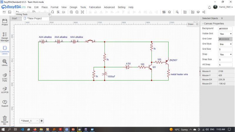Open the File menu
Screen dimensions: 235x132
[x=29, y=7]
